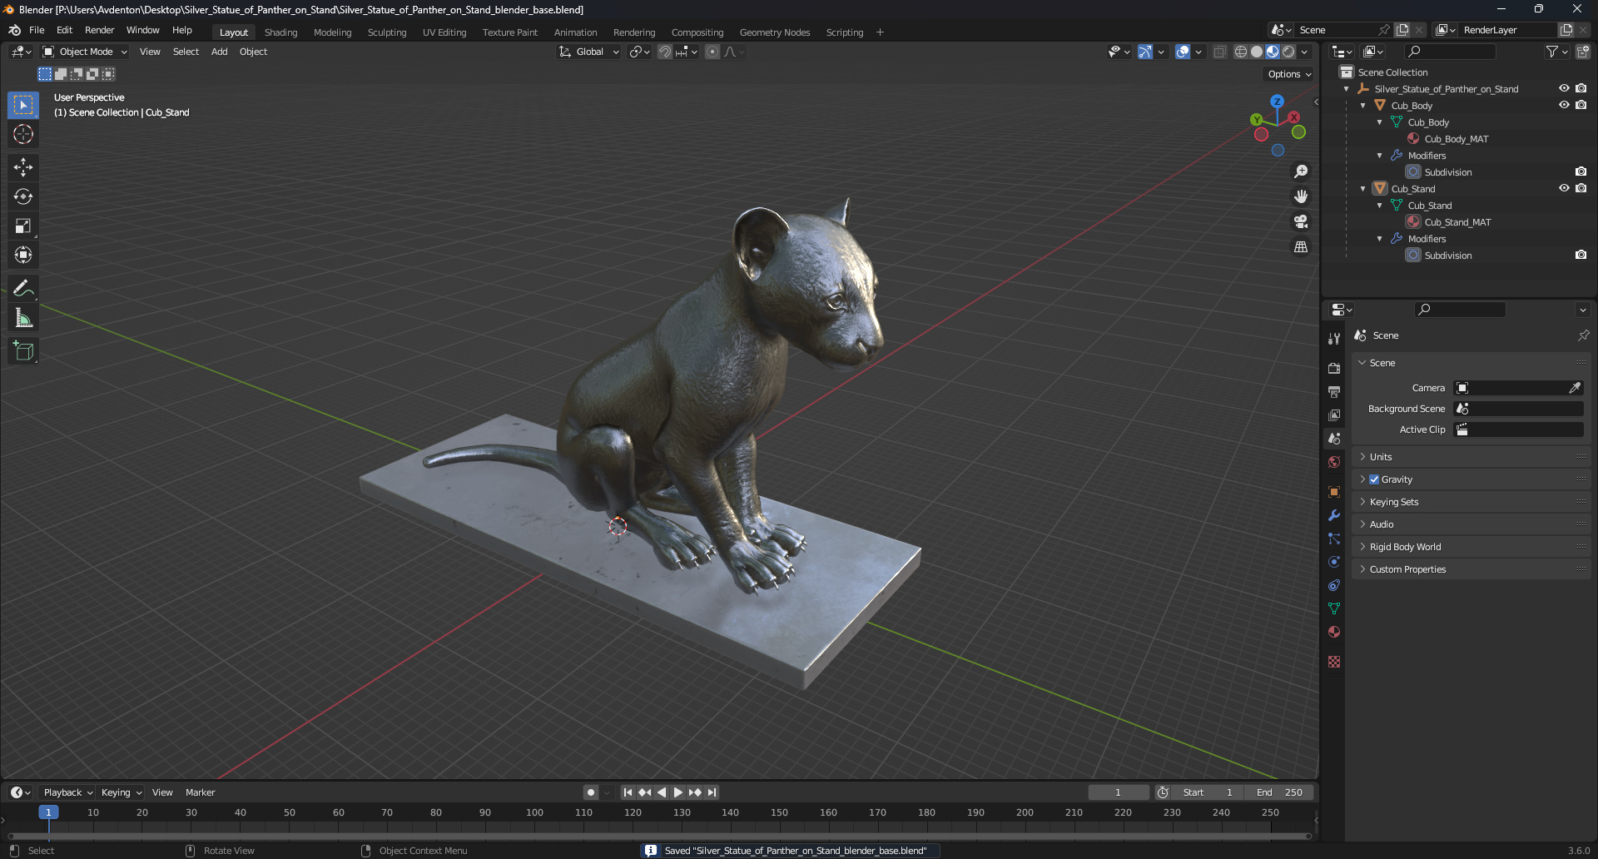Click the current frame number field
Viewport: 1598px width, 859px height.
[1119, 792]
